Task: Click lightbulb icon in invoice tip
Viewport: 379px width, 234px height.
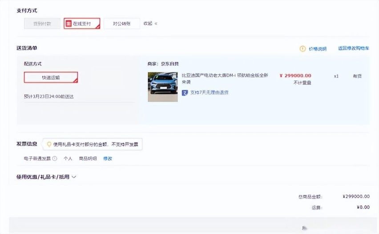Action: (49, 144)
